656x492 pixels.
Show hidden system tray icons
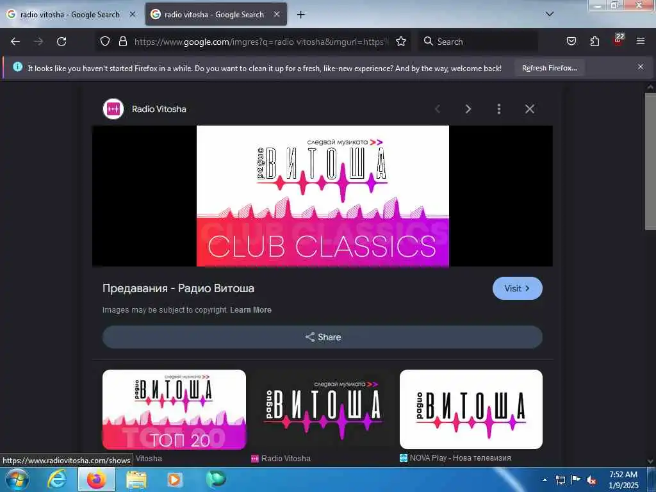[x=545, y=480]
